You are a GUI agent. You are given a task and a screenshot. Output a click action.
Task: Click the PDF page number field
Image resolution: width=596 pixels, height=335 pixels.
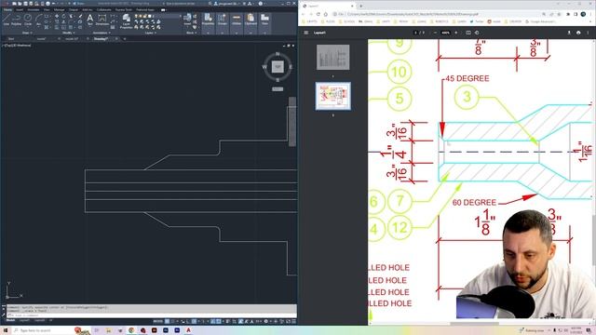[415, 33]
